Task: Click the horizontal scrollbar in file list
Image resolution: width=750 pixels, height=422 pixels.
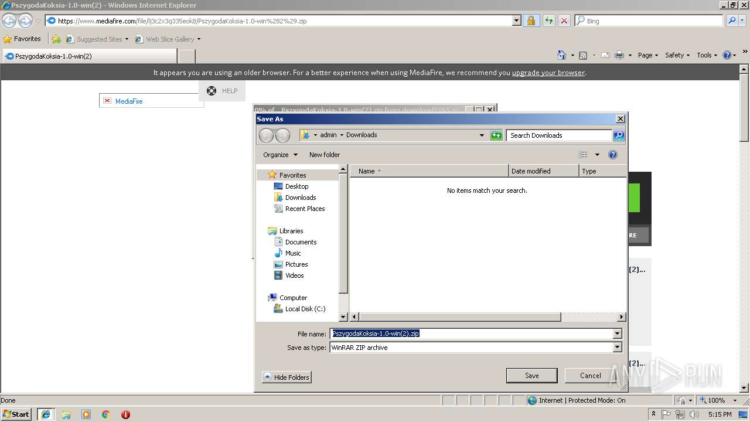Action: [459, 317]
